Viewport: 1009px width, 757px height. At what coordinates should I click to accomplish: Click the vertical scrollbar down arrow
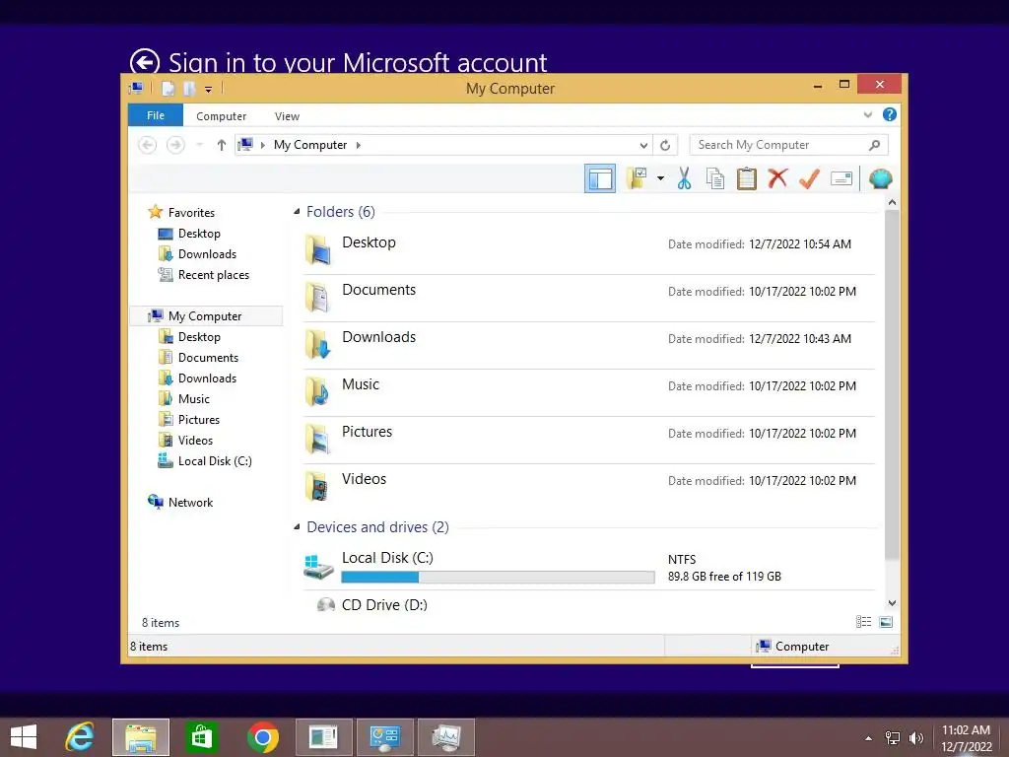tap(892, 603)
